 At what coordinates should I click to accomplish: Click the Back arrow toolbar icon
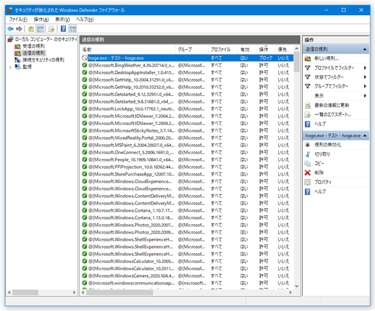[10, 29]
